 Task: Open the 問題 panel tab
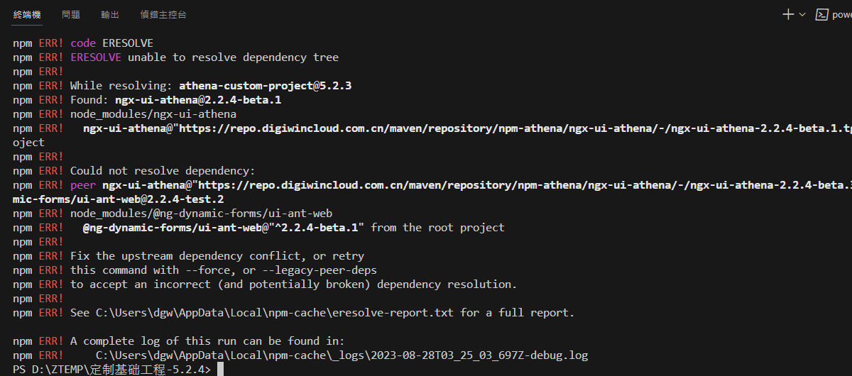(x=71, y=14)
